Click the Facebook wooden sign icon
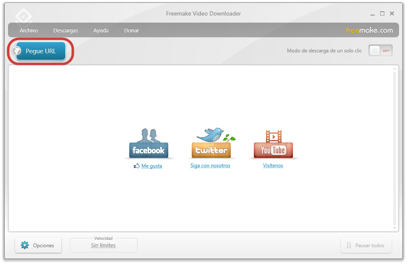Image resolution: width=407 pixels, height=264 pixels. coord(149,143)
